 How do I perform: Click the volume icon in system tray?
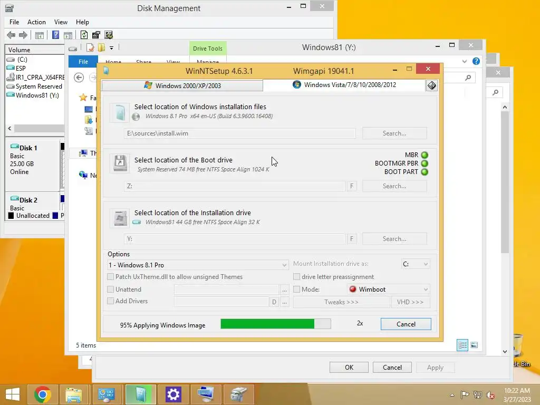(x=490, y=395)
